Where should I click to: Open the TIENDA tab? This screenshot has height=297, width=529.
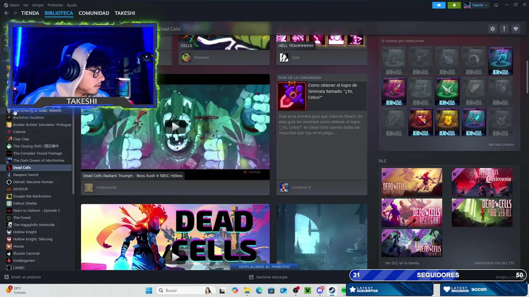pyautogui.click(x=30, y=13)
